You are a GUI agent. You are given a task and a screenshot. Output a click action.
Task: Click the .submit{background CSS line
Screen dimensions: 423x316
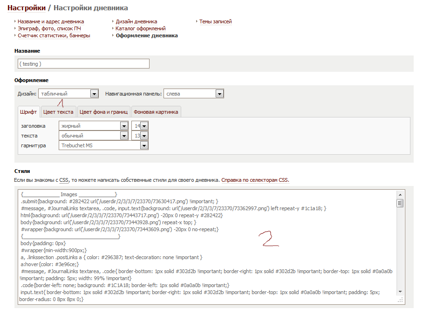click(120, 201)
